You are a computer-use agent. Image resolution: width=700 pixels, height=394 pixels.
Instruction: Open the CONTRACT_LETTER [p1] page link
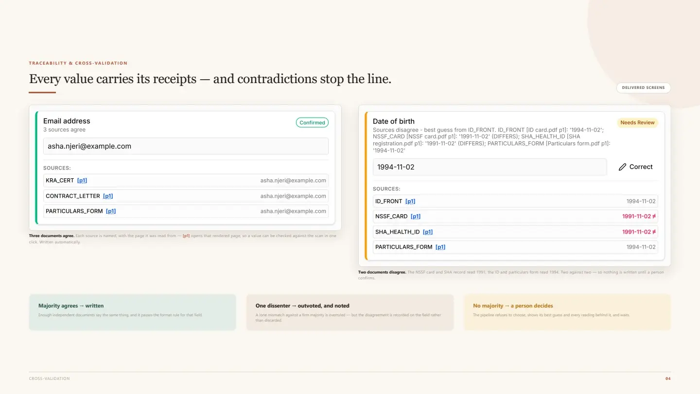(x=108, y=196)
